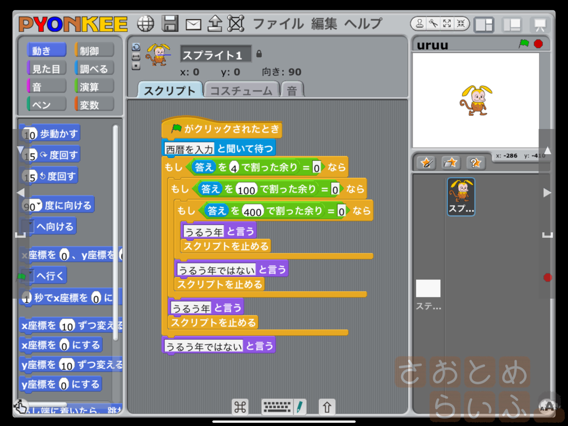Get a surprise sprite via the question-mark icon
The height and width of the screenshot is (426, 568).
click(475, 163)
